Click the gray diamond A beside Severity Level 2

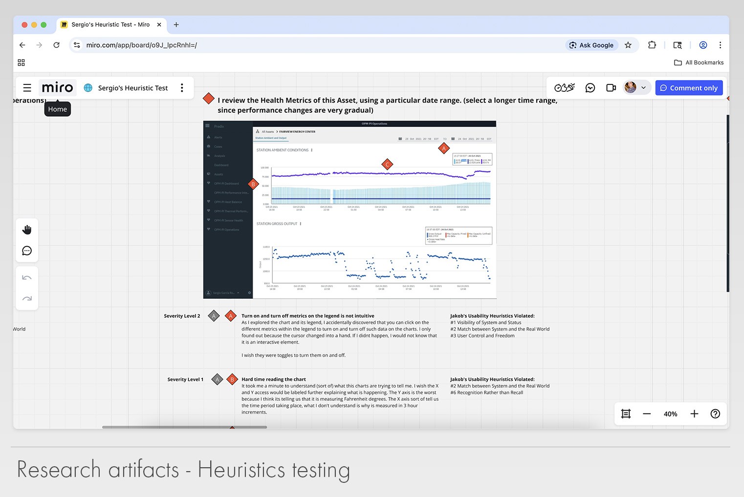[x=214, y=316]
